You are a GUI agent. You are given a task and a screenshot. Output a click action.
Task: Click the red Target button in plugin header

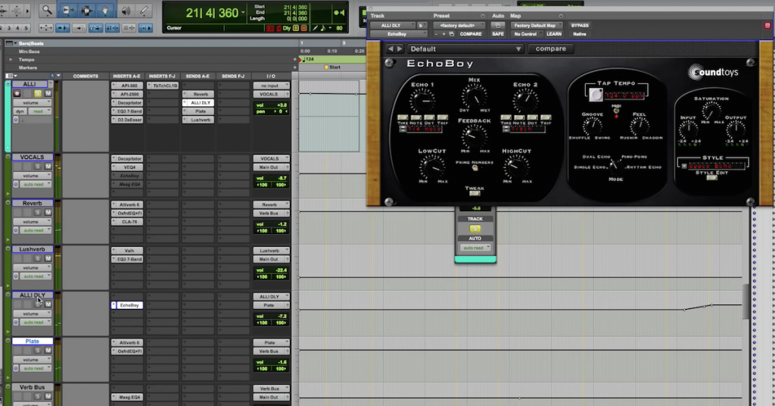click(767, 25)
